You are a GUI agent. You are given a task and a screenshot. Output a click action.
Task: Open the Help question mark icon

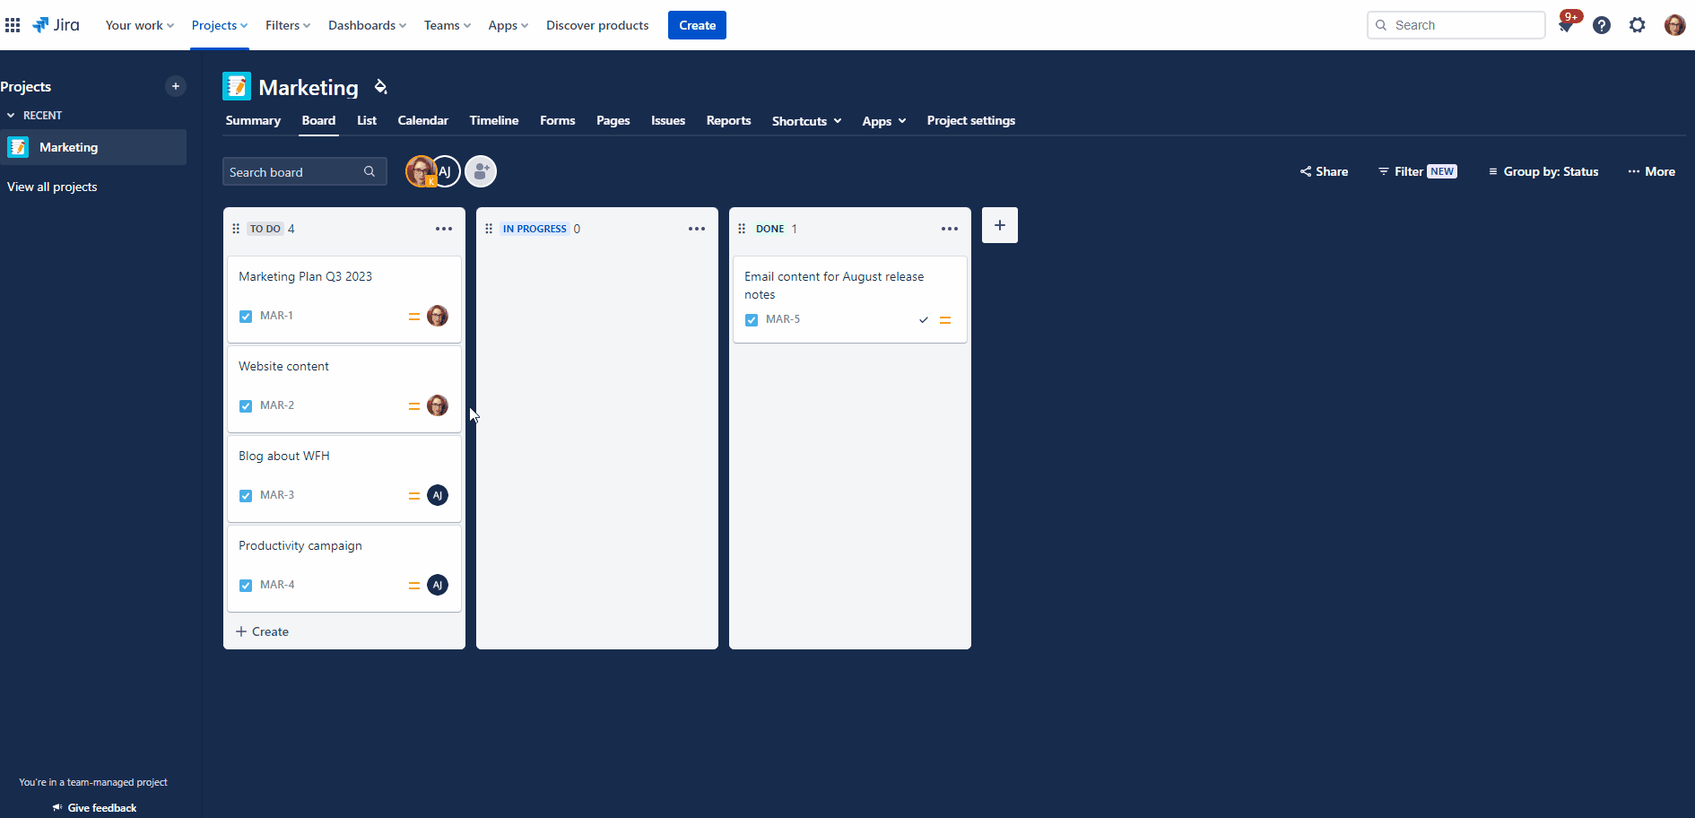[x=1602, y=25]
